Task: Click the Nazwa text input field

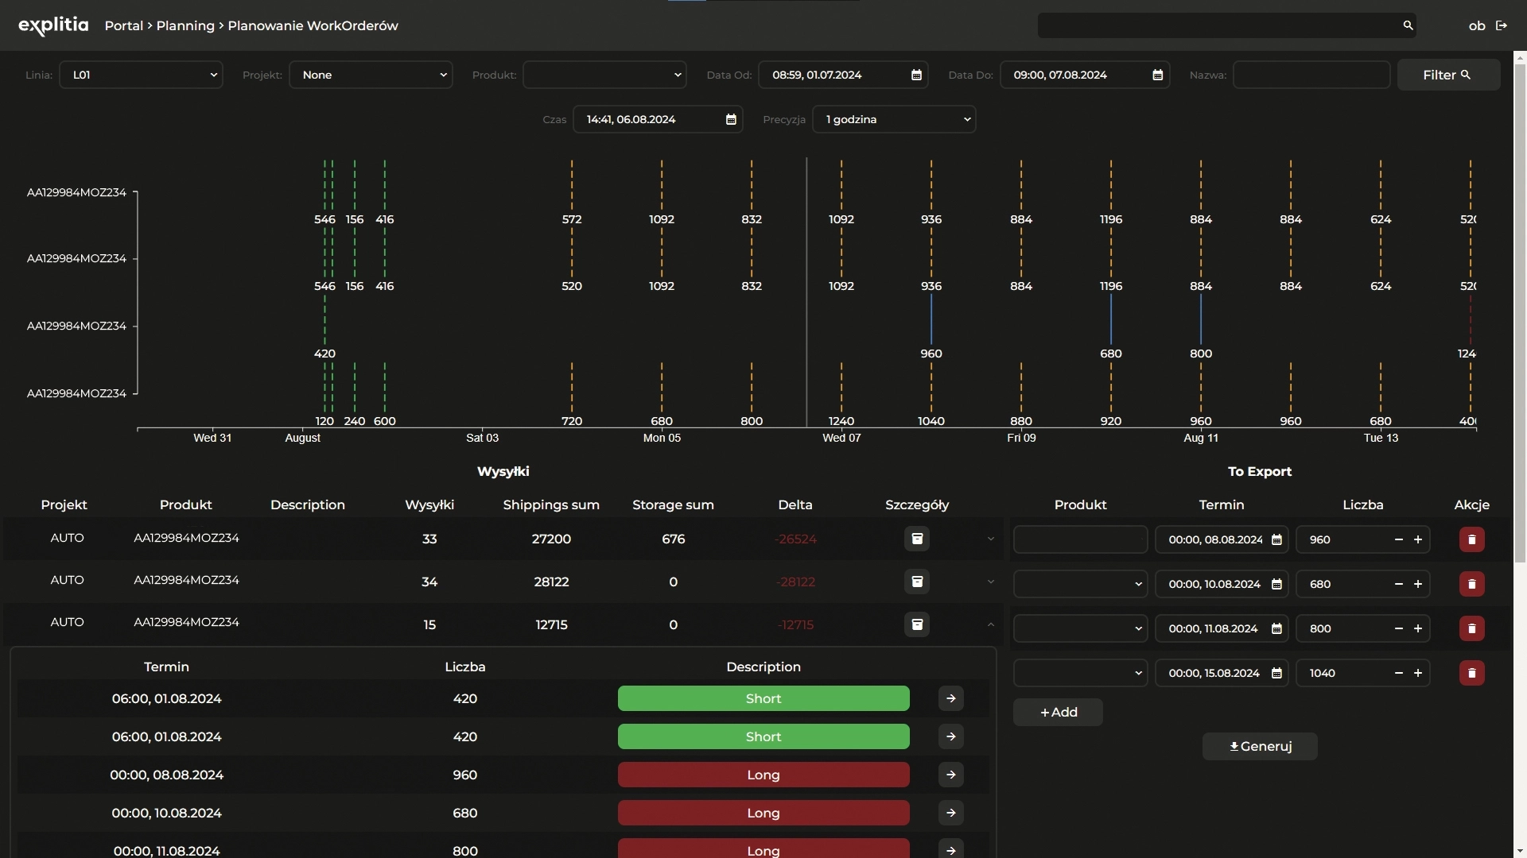Action: [1311, 75]
